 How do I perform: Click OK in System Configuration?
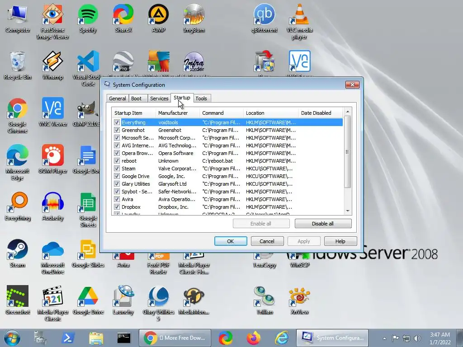coord(231,241)
